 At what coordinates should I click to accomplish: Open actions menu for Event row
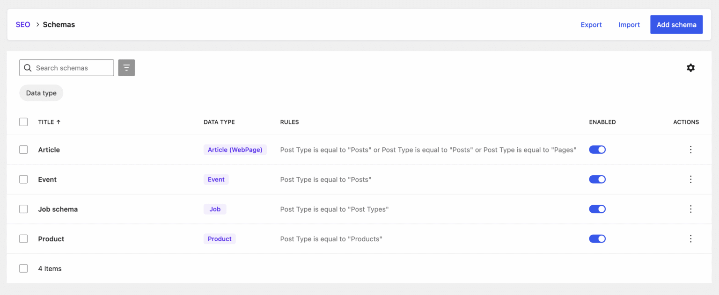coord(690,180)
